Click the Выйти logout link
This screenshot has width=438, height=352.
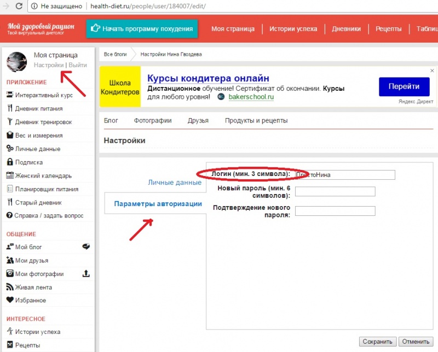(78, 65)
